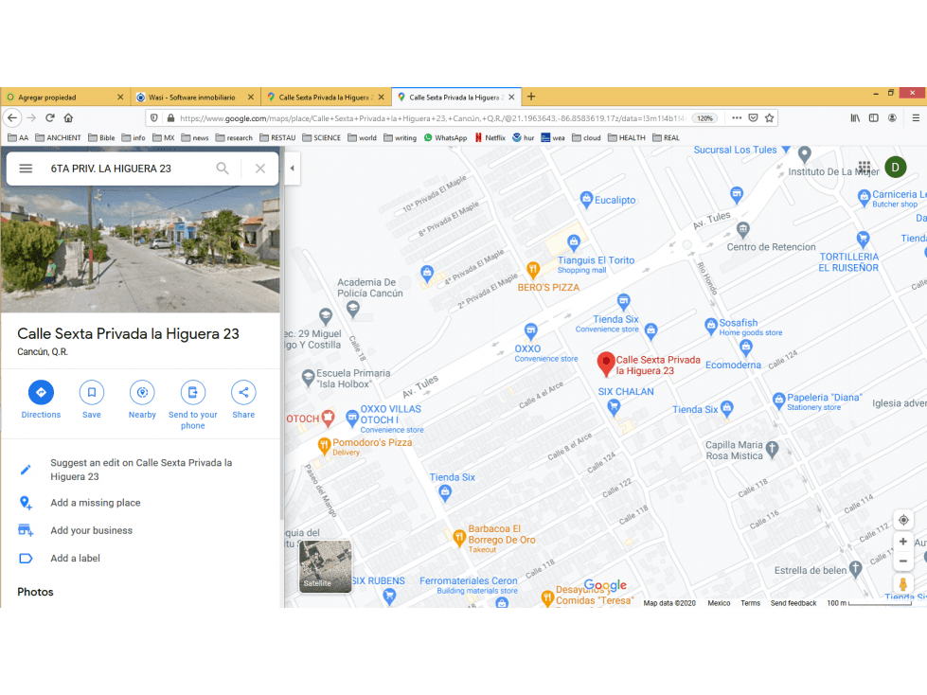Zoom in the map with plus button
The height and width of the screenshot is (695, 927).
click(902, 542)
